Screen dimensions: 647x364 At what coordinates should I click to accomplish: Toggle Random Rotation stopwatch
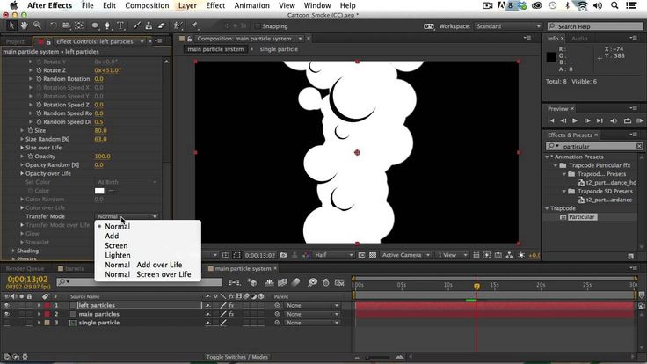click(x=39, y=79)
